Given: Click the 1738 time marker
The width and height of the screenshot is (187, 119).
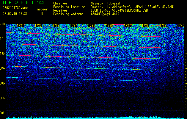Looking at the screenshot, I should [145, 26].
